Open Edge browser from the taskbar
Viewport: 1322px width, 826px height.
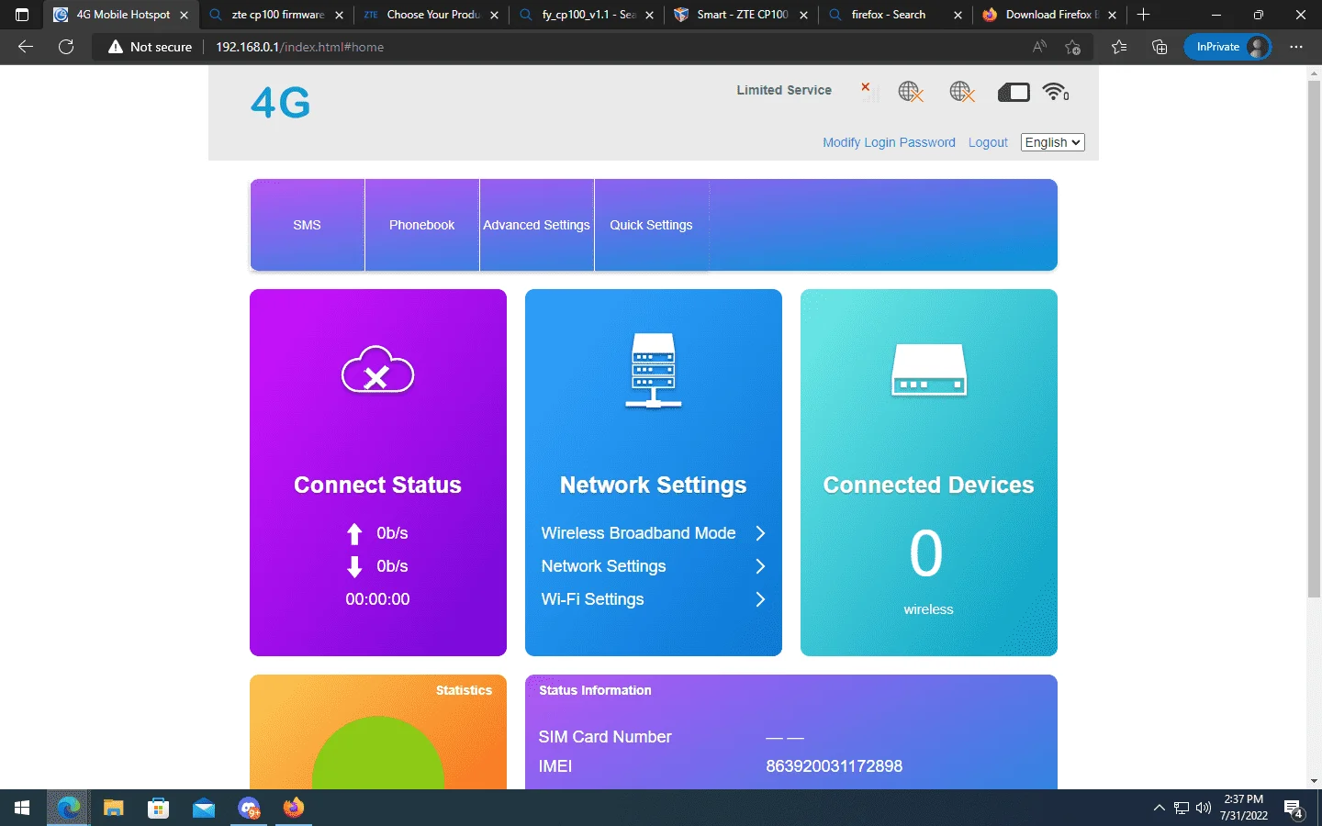(x=68, y=808)
